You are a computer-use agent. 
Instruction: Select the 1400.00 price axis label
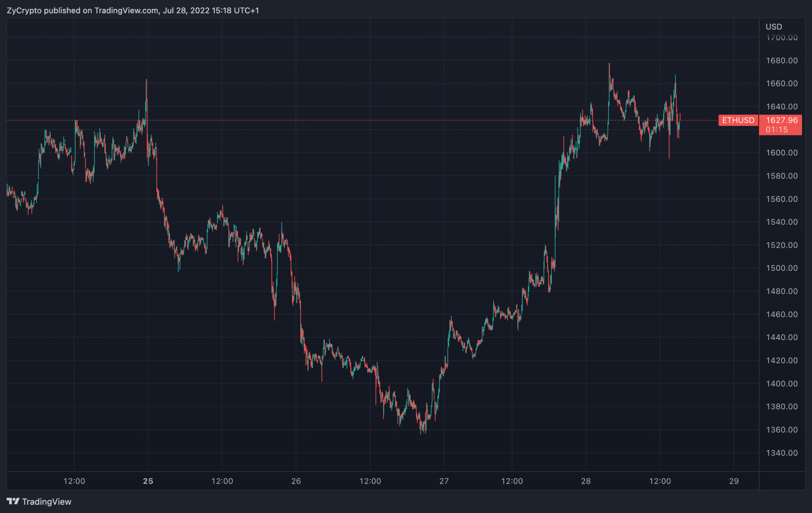tap(781, 383)
